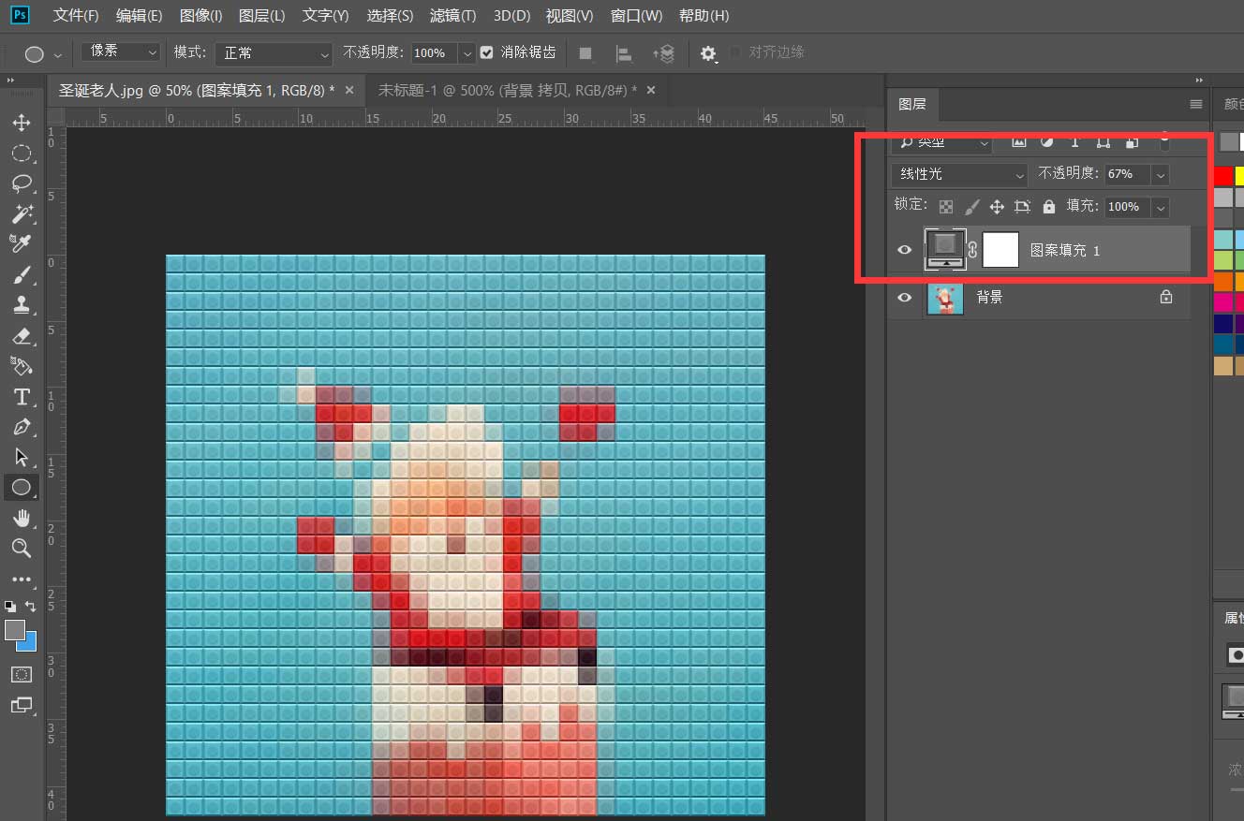
Task: Open the 滤镜(T) menu
Action: point(452,16)
